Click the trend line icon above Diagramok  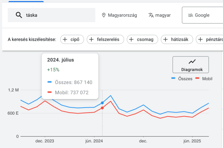point(192,62)
